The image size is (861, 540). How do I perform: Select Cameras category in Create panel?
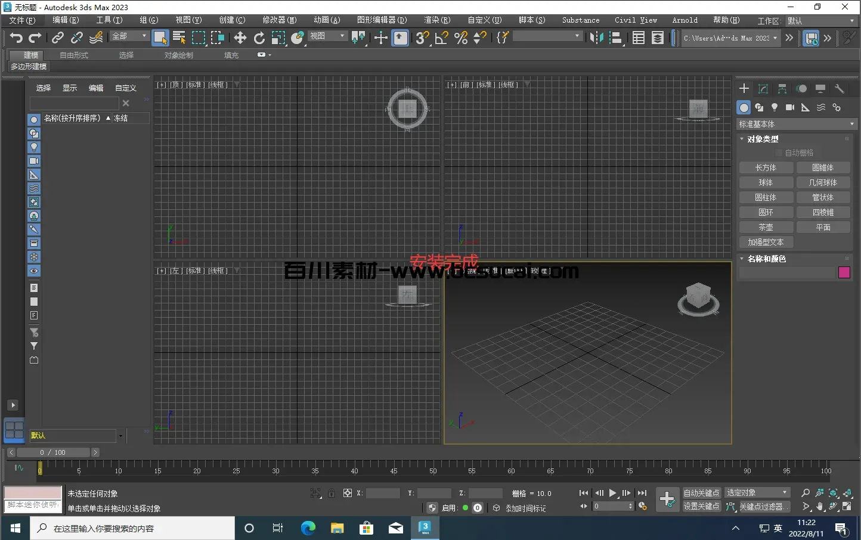tap(790, 107)
